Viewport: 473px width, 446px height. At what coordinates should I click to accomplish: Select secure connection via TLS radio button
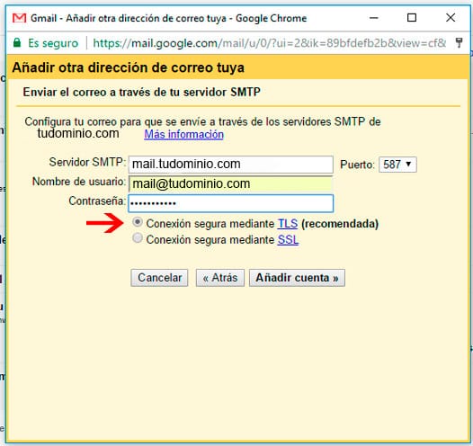[138, 222]
